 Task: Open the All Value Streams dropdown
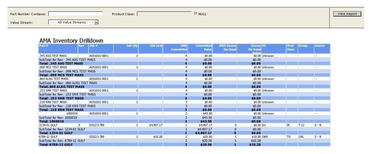tap(73, 22)
